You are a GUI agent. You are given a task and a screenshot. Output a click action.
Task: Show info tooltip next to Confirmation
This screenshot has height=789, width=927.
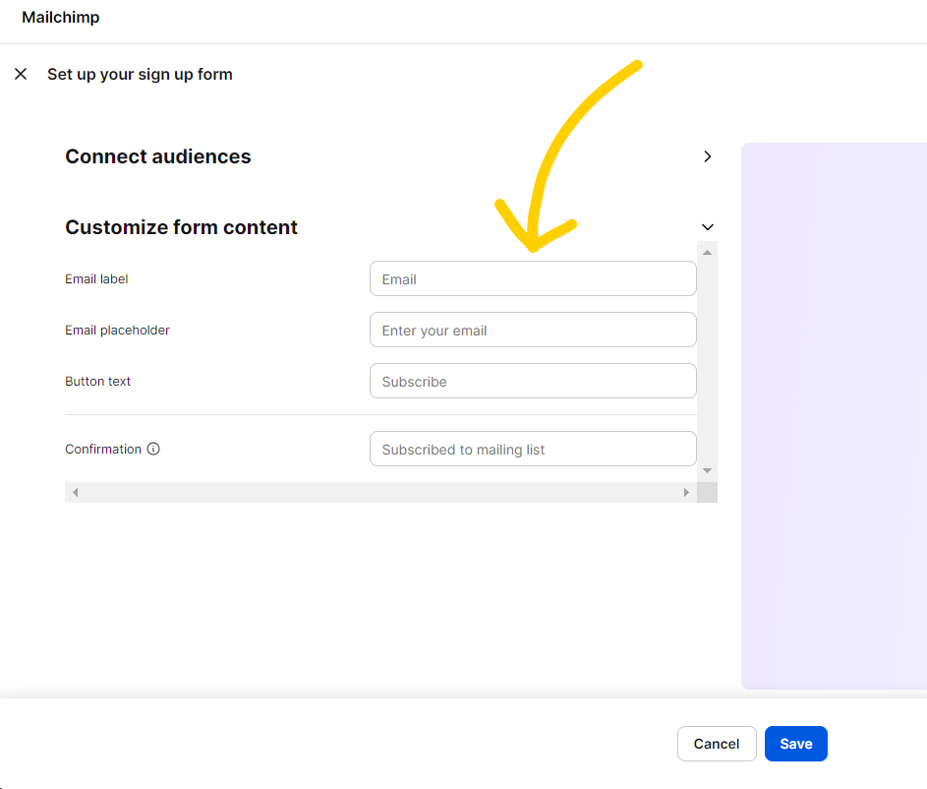[x=153, y=449]
